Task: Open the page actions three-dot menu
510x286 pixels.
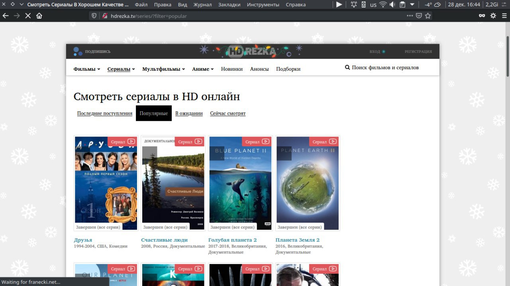Action: (x=410, y=16)
